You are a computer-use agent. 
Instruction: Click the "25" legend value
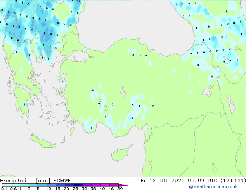(x=75, y=188)
